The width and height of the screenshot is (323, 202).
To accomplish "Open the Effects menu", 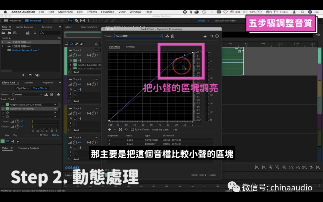I will point(92,12).
